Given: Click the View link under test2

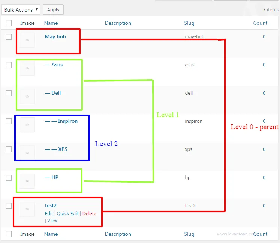Looking at the screenshot, I should (52, 220).
